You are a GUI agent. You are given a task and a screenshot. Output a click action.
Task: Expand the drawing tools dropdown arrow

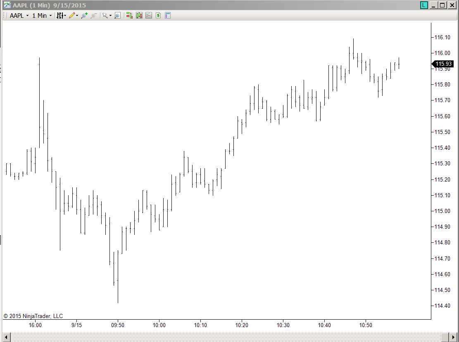(x=77, y=16)
